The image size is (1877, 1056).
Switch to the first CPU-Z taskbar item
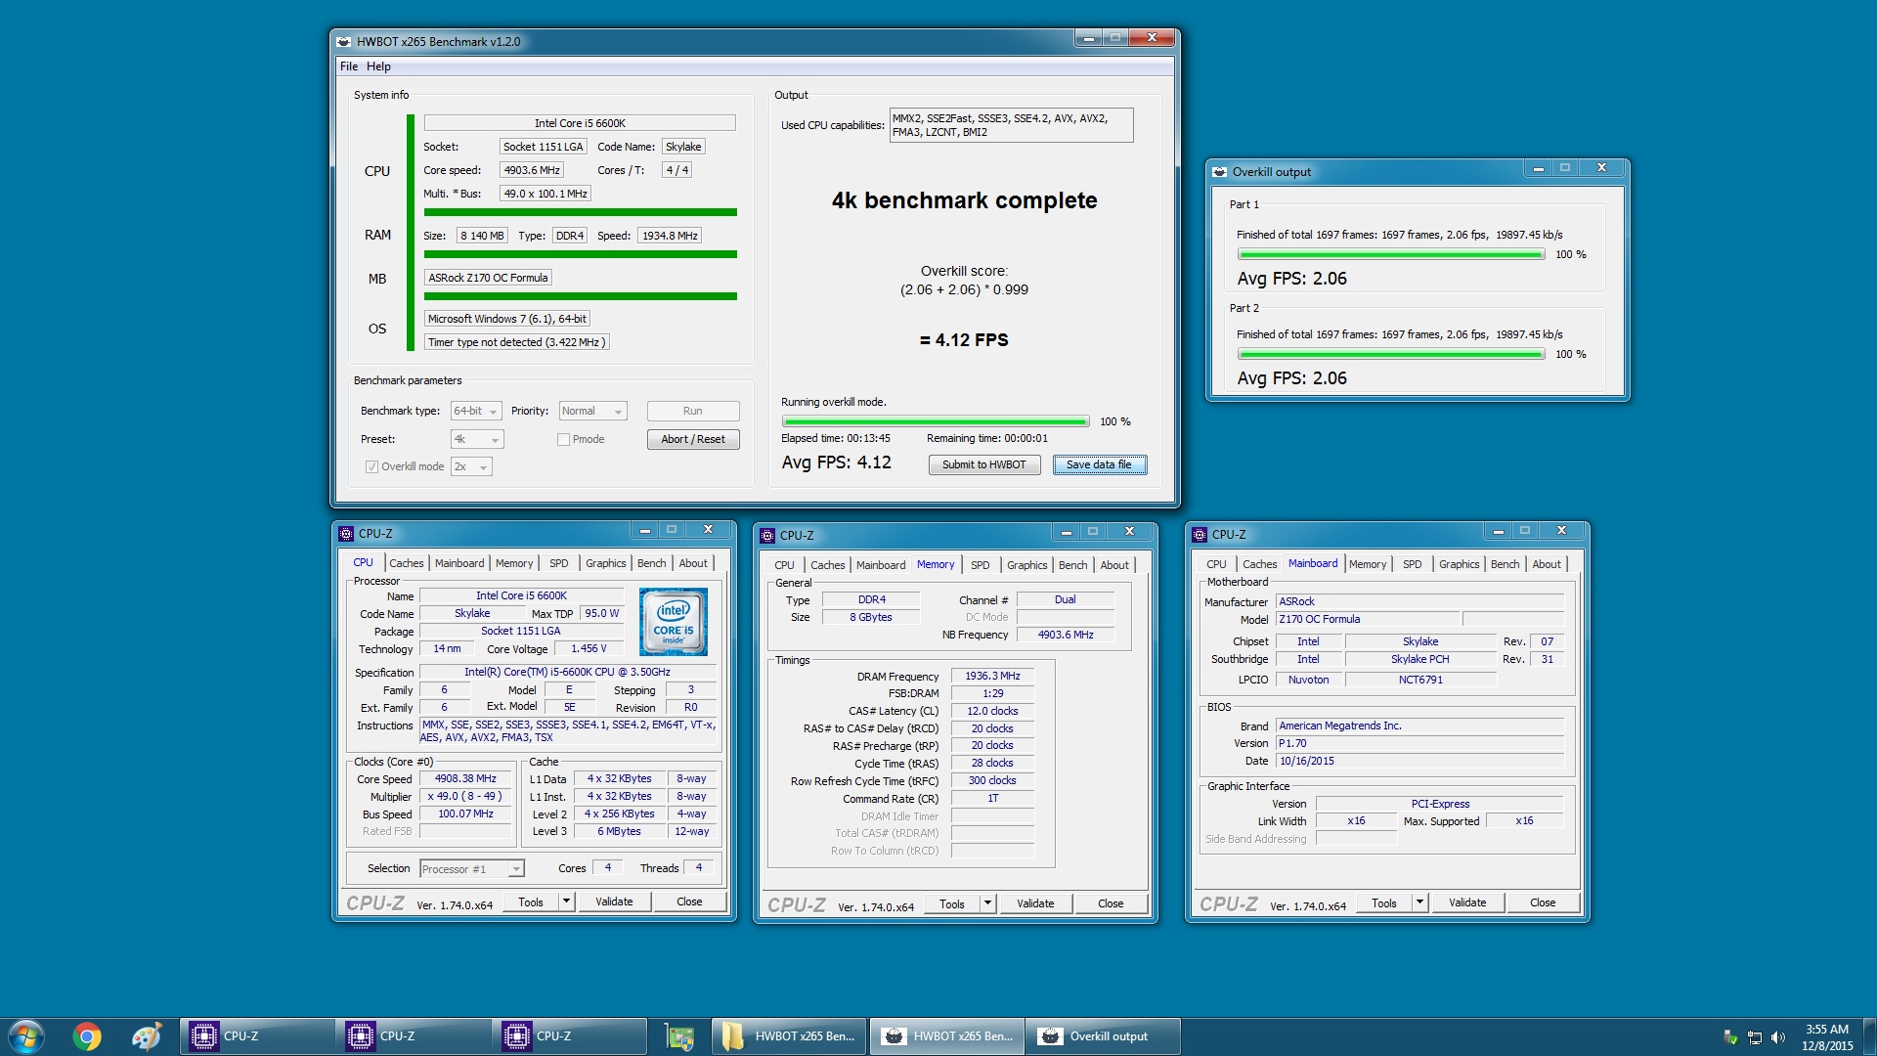(x=257, y=1036)
